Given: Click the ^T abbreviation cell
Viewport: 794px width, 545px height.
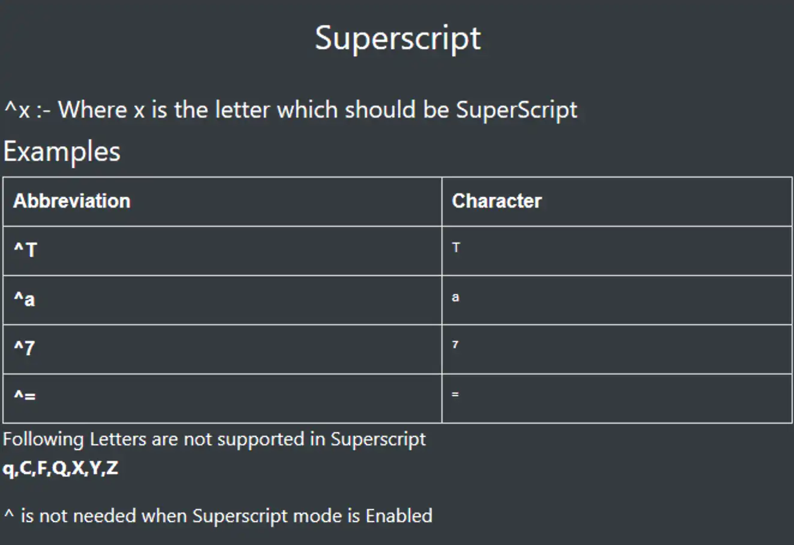Looking at the screenshot, I should pos(222,251).
